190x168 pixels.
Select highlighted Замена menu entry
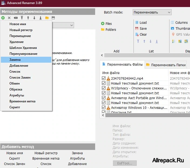tap(26, 60)
